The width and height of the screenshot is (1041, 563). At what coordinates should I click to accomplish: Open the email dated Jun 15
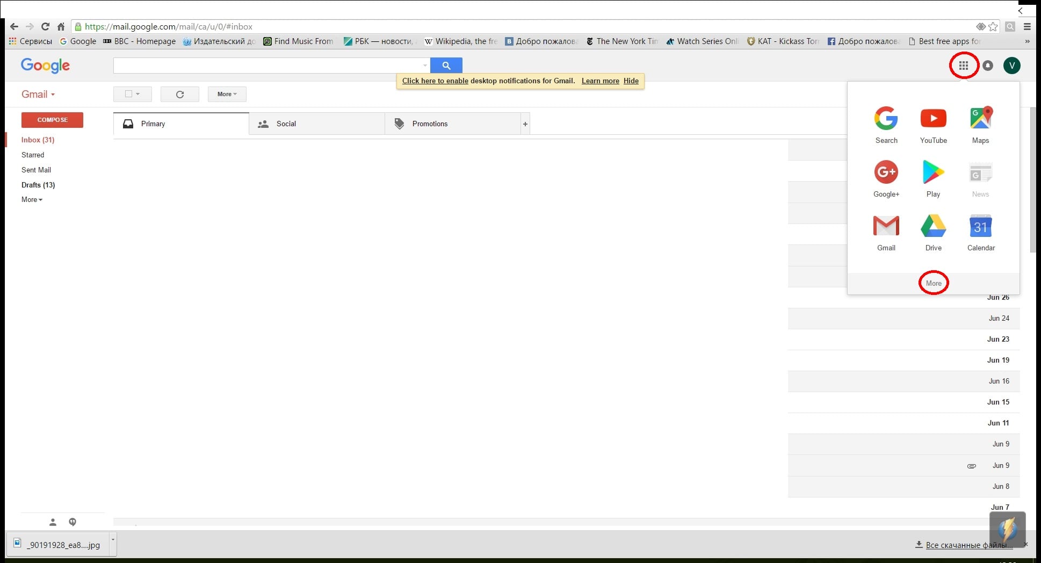tap(903, 402)
